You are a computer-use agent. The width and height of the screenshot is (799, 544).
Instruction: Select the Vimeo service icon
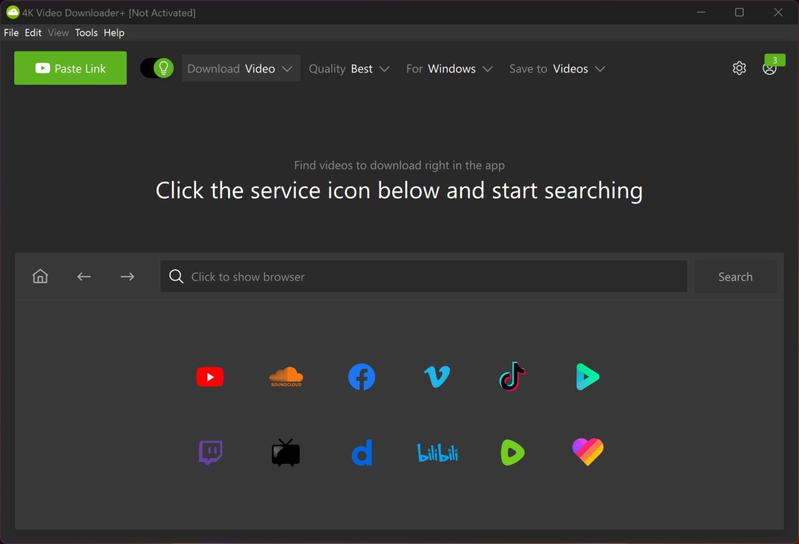436,377
